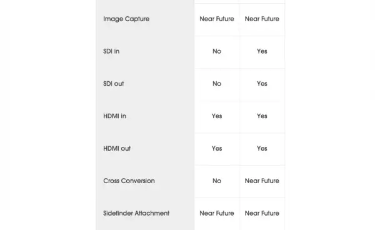
Task: Select the SDI in row label
Action: 111,51
